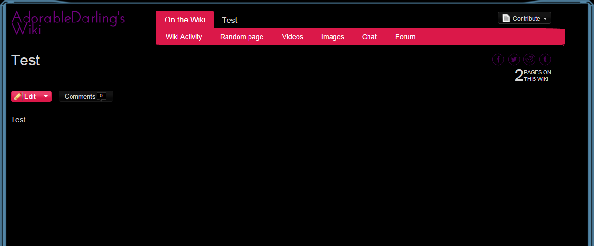Image resolution: width=594 pixels, height=246 pixels.
Task: Click the AdorableDarling's Wiki logo title
Action: click(x=68, y=23)
